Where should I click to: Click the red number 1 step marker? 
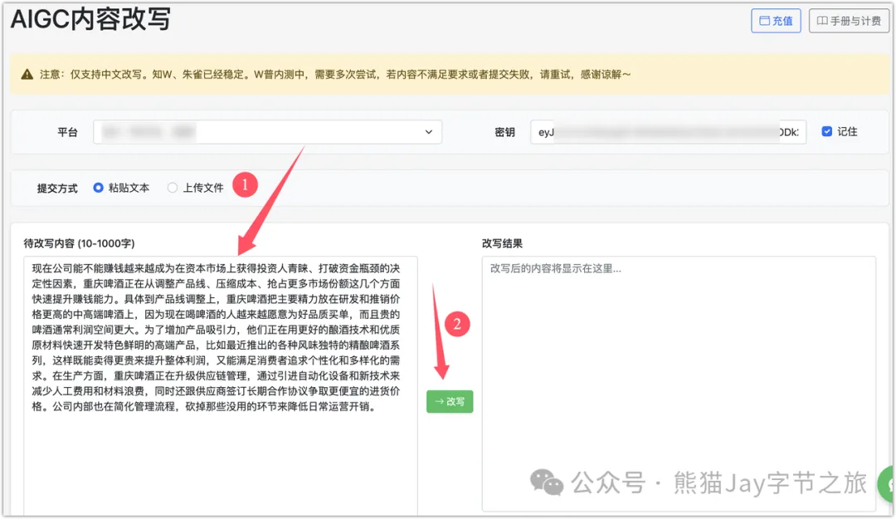pyautogui.click(x=245, y=186)
